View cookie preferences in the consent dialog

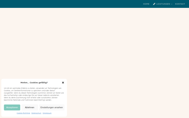[52, 107]
